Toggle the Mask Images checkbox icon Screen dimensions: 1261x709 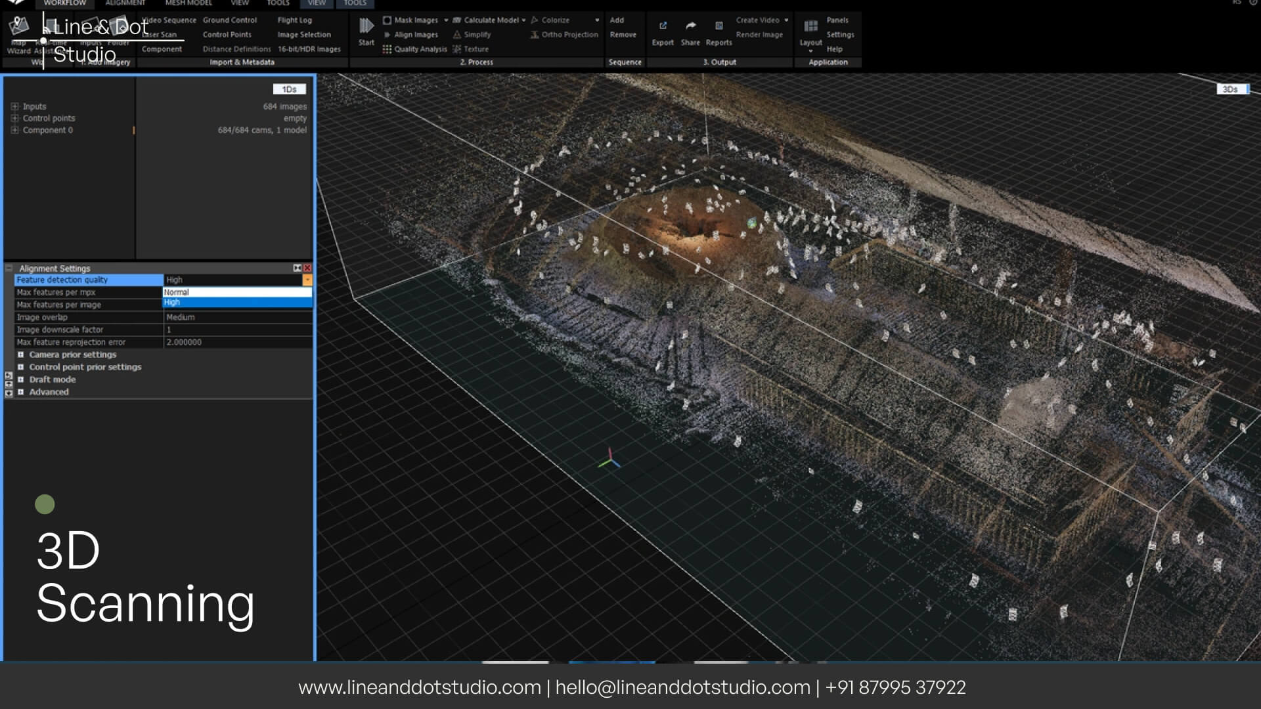click(387, 20)
